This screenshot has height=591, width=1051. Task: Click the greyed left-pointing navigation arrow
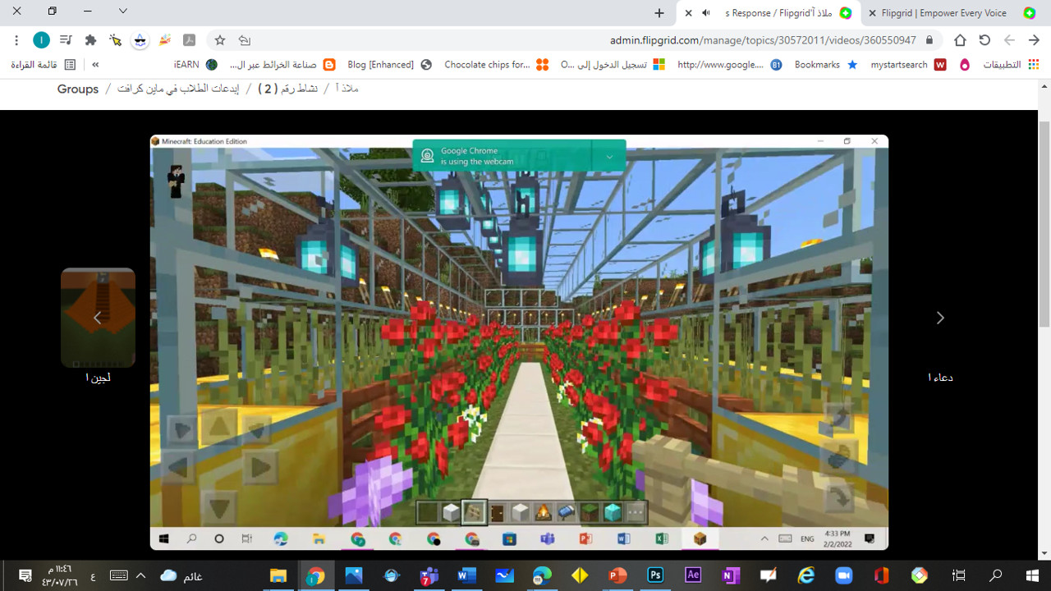1009,40
